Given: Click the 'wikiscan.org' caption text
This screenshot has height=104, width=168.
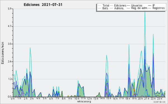Looking at the screenshot, I should click(84, 101).
